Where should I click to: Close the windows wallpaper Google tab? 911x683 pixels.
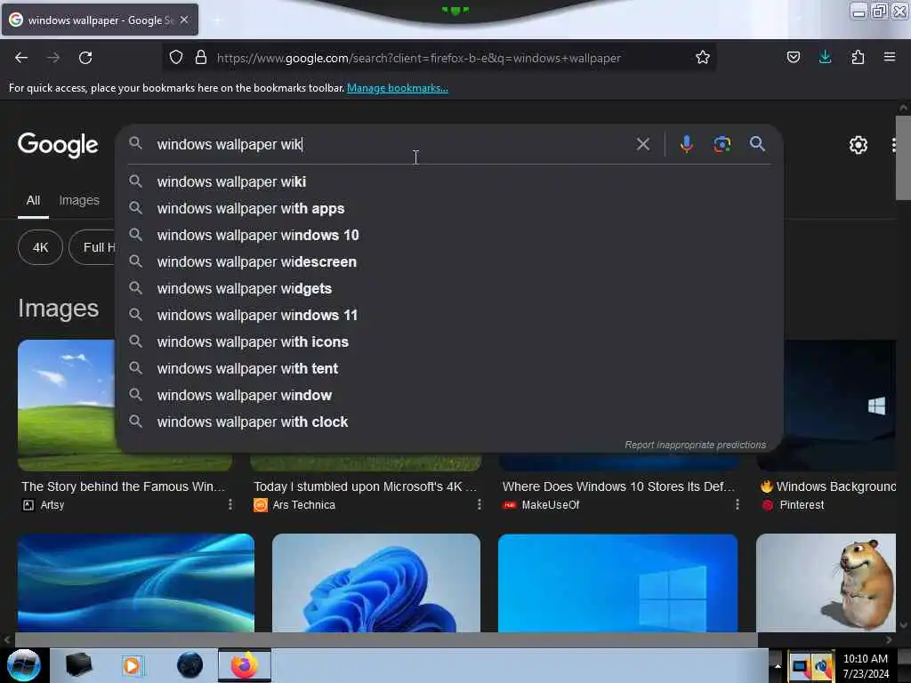click(x=184, y=20)
